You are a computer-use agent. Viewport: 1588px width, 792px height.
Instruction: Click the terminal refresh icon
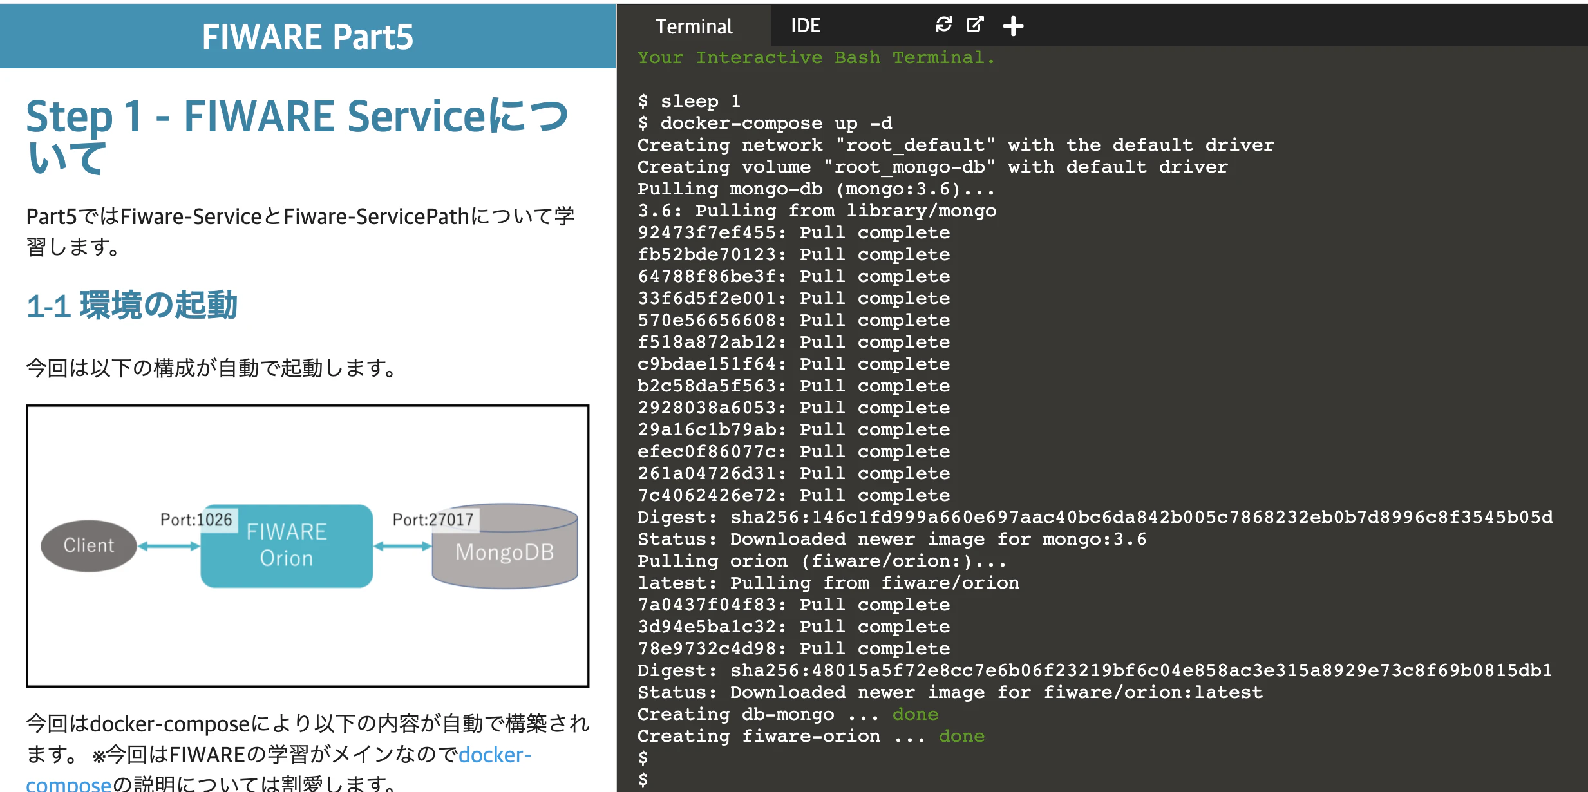943,25
